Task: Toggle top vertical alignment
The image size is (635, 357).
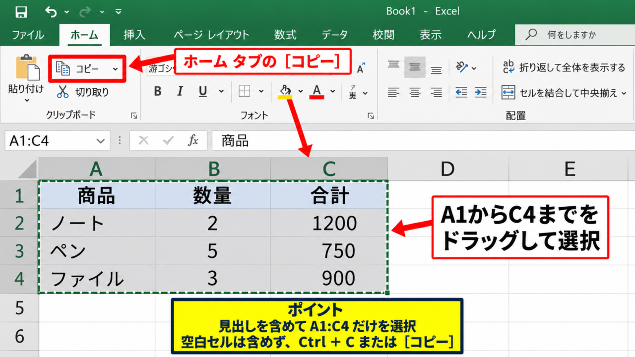Action: (393, 65)
